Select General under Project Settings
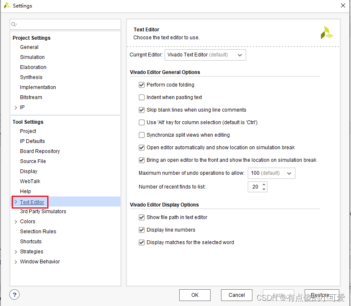This screenshot has height=306, width=351. point(29,47)
